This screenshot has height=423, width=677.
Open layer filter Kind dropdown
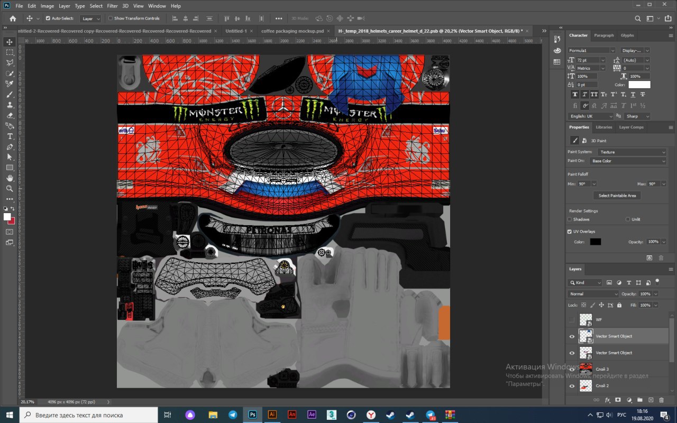coord(584,283)
